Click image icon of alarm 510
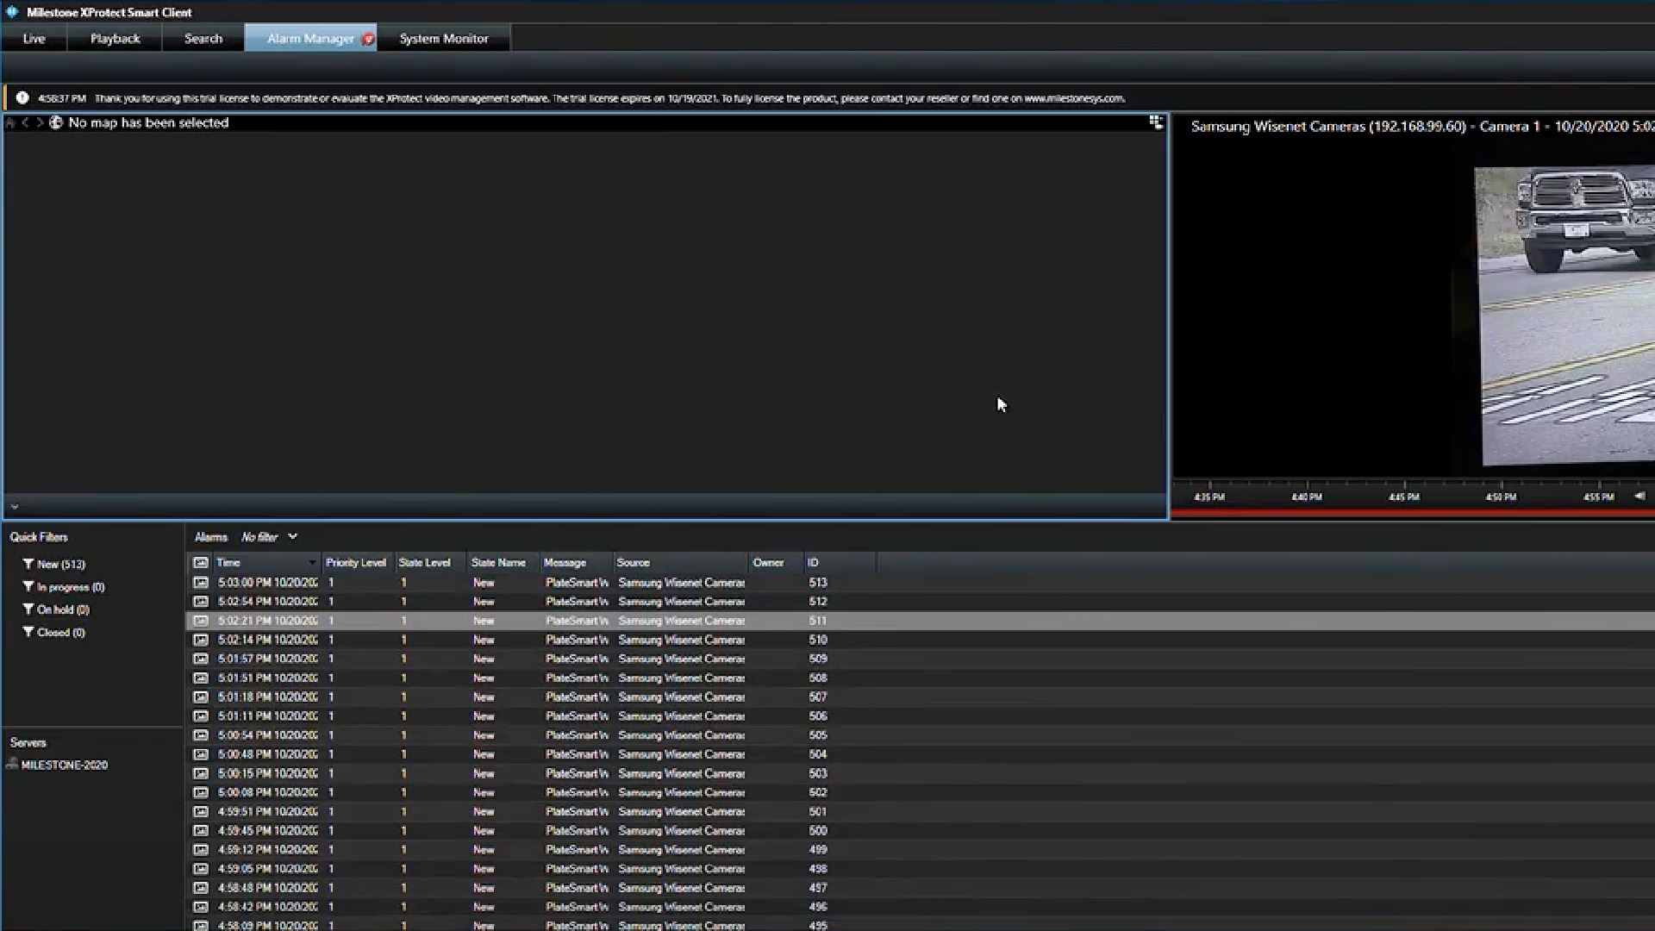This screenshot has width=1655, height=931. [x=201, y=640]
